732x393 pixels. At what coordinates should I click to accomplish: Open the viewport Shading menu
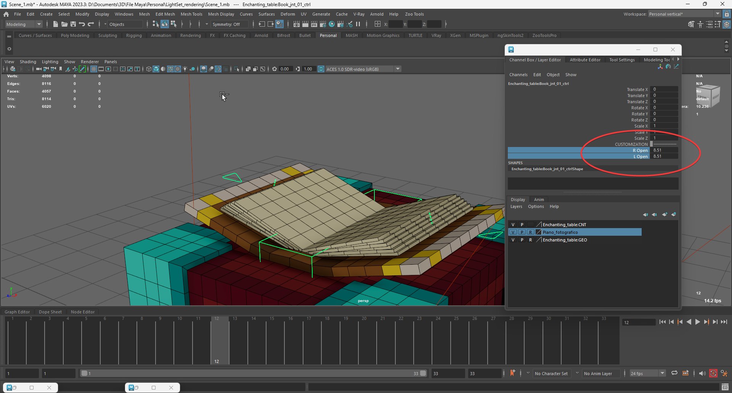point(28,62)
